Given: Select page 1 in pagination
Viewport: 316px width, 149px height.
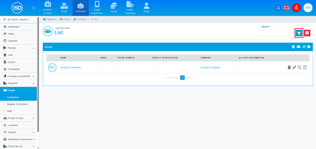Looking at the screenshot, I should (182, 78).
